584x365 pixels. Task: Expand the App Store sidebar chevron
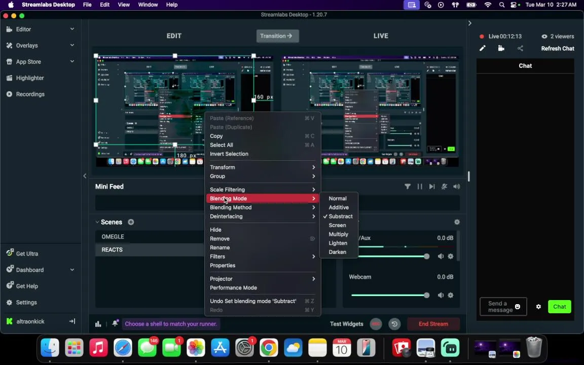[x=72, y=61]
